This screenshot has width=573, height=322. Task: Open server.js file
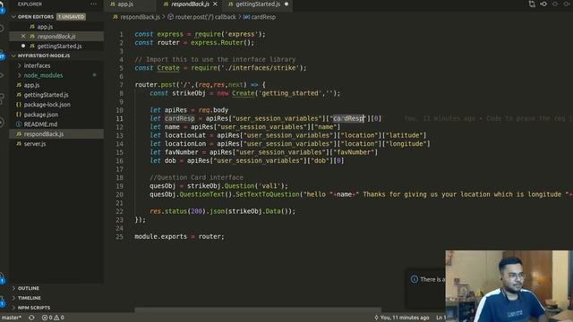point(35,144)
